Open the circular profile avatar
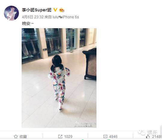Screen dimensions: 162x140 coord(11,13)
